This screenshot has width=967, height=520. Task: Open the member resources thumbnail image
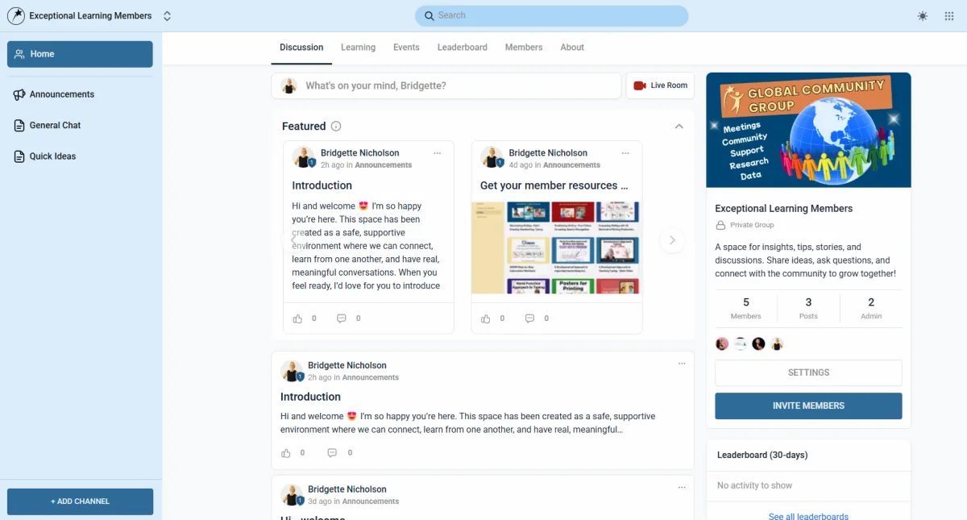point(556,248)
